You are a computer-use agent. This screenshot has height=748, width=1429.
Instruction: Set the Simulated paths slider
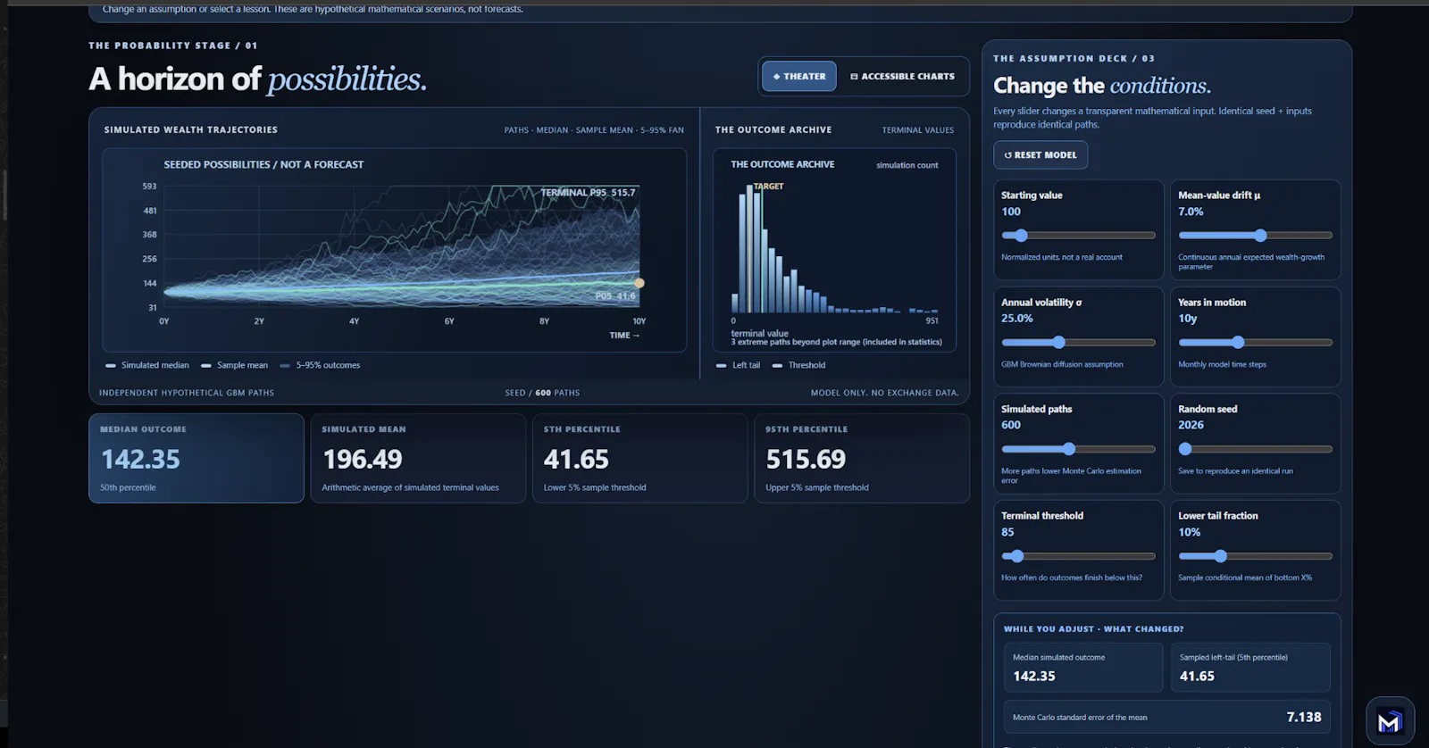(1078, 449)
